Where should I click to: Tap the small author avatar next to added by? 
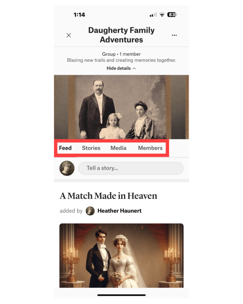coord(90,211)
